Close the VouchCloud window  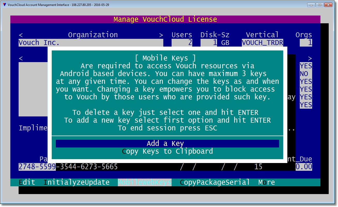(328, 5)
